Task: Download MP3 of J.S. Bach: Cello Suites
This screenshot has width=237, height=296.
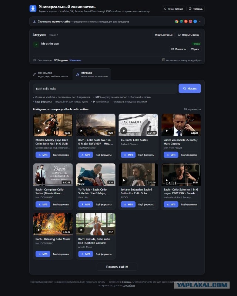Action: tap(128, 155)
